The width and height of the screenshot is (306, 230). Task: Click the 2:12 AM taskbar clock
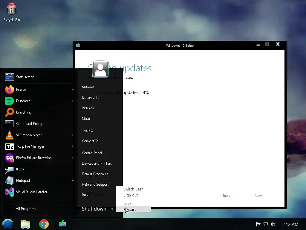(290, 225)
